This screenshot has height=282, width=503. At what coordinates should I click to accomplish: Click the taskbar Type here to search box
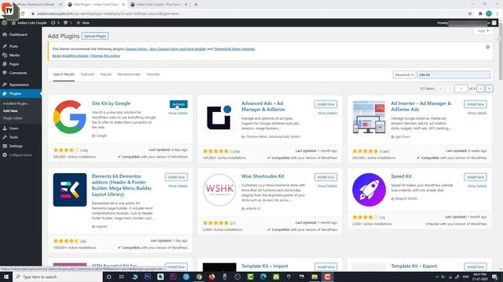click(x=57, y=277)
